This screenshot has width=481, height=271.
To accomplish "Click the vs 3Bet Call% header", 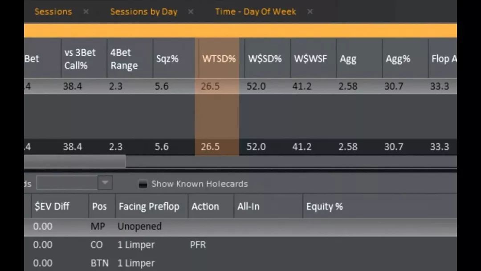I will [80, 59].
